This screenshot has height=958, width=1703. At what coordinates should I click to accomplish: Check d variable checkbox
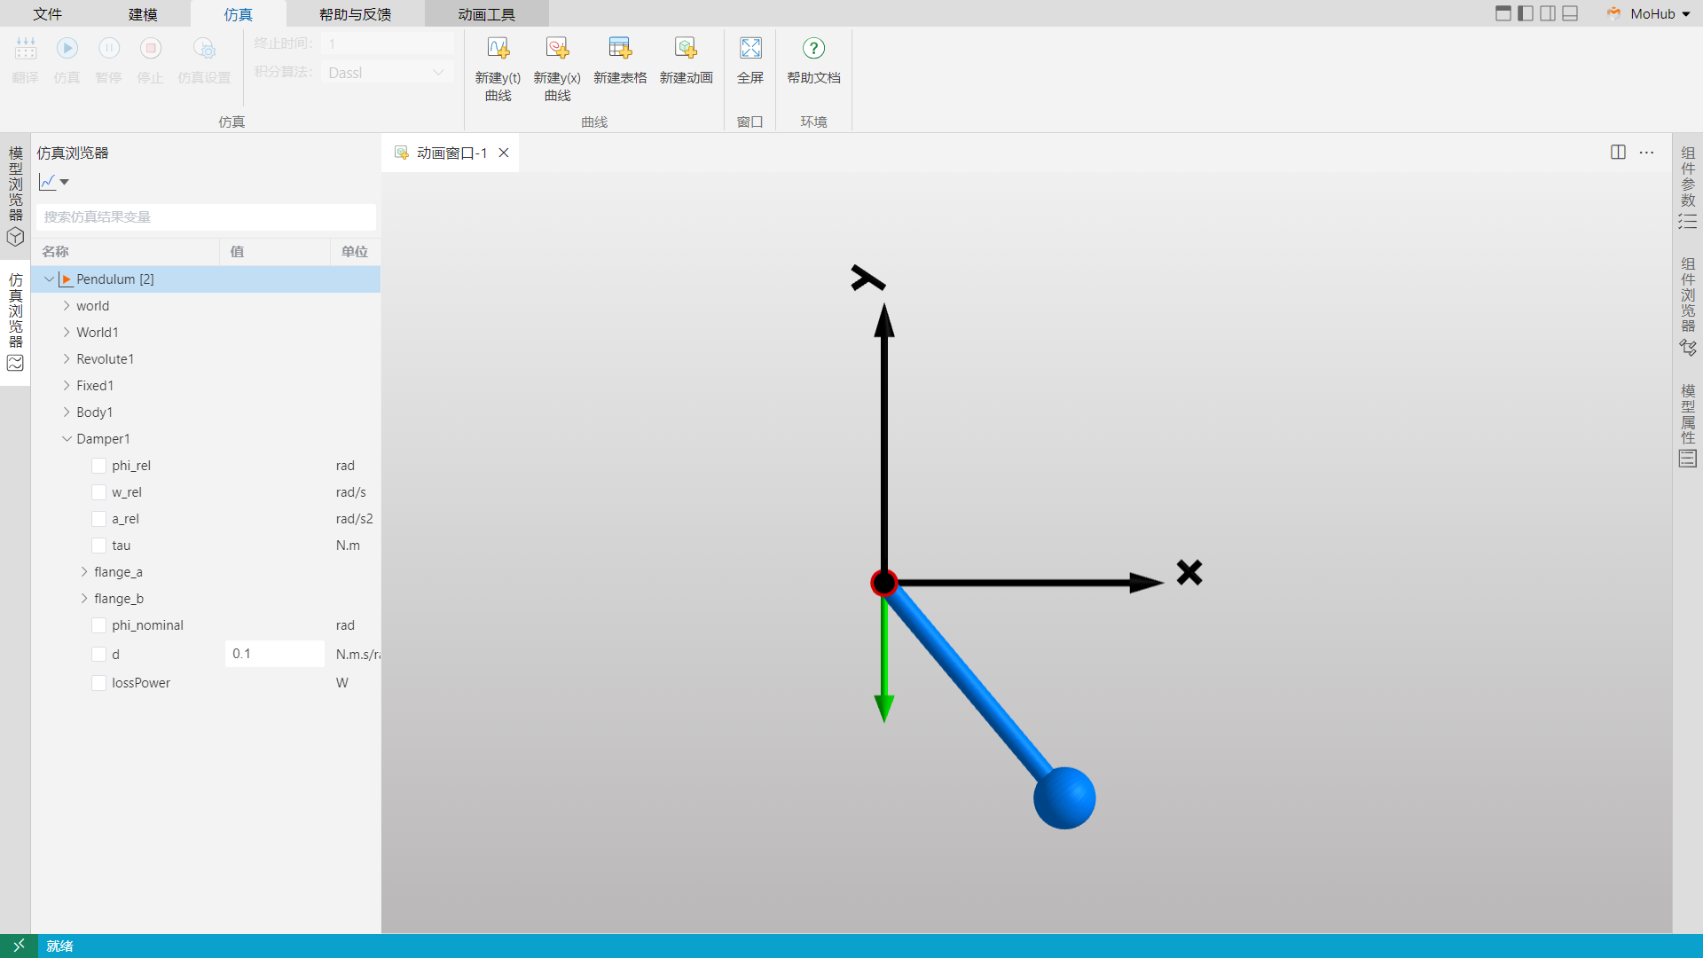(x=98, y=655)
